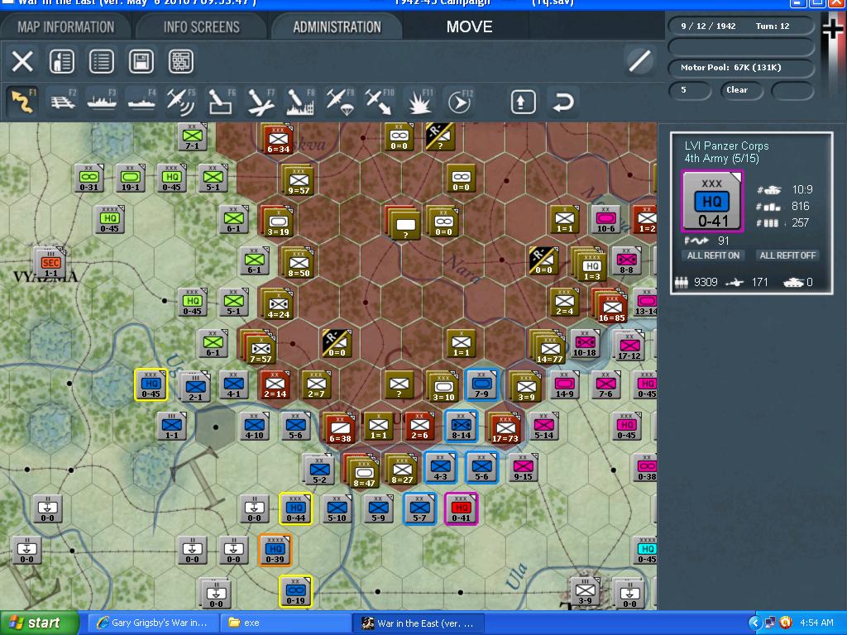This screenshot has width=847, height=635.
Task: Select the green HQ 0-45 army counter
Action: pos(110,219)
